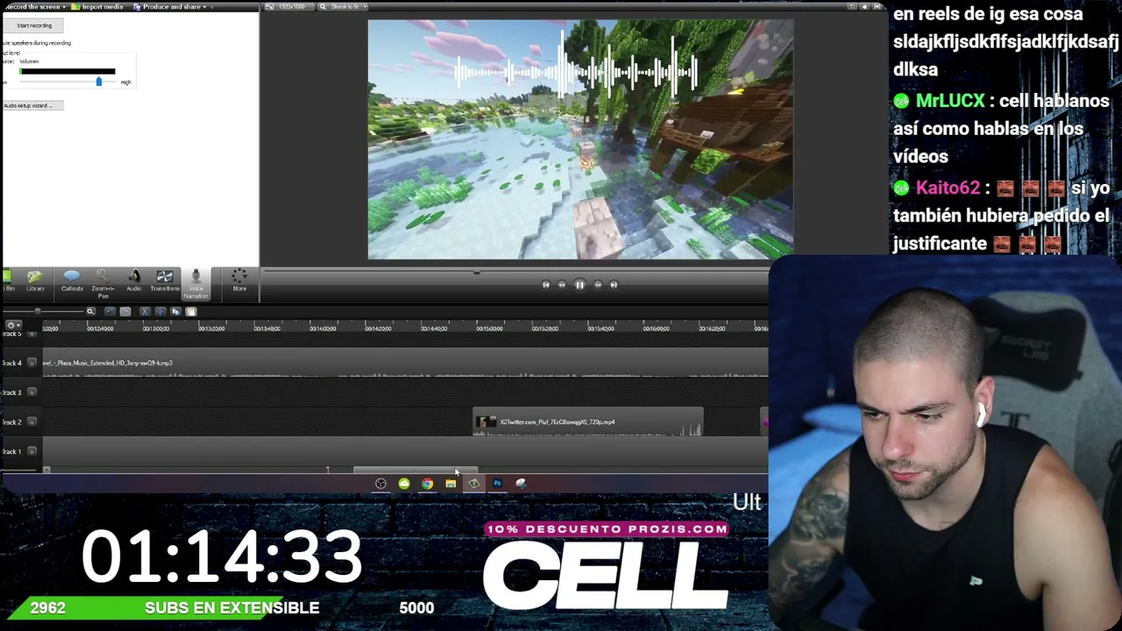Open the Transitions tool
Screen dimensions: 1122x631
164,281
